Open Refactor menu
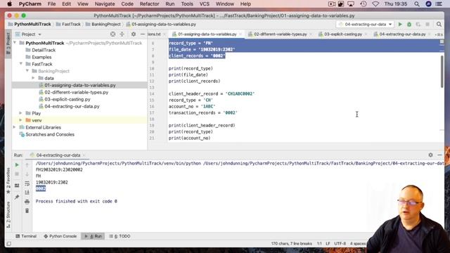 (149, 4)
